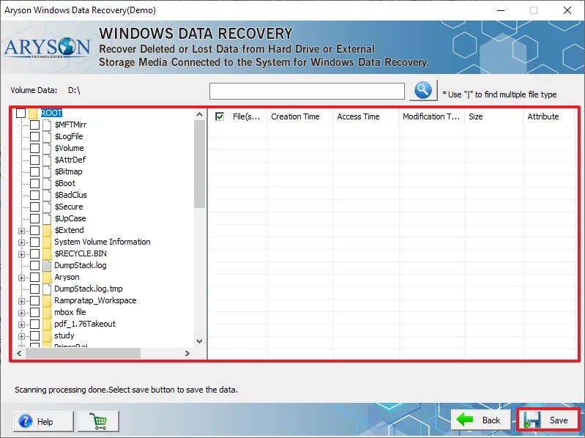Tick the $Volume checkbox
The image size is (585, 438).
34,148
